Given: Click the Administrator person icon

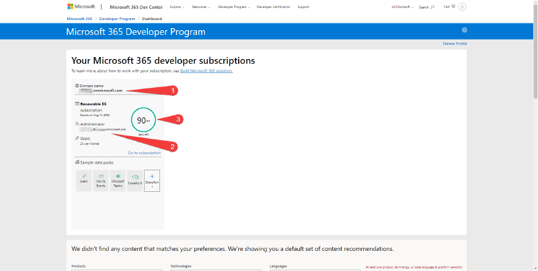Looking at the screenshot, I should click(77, 123).
